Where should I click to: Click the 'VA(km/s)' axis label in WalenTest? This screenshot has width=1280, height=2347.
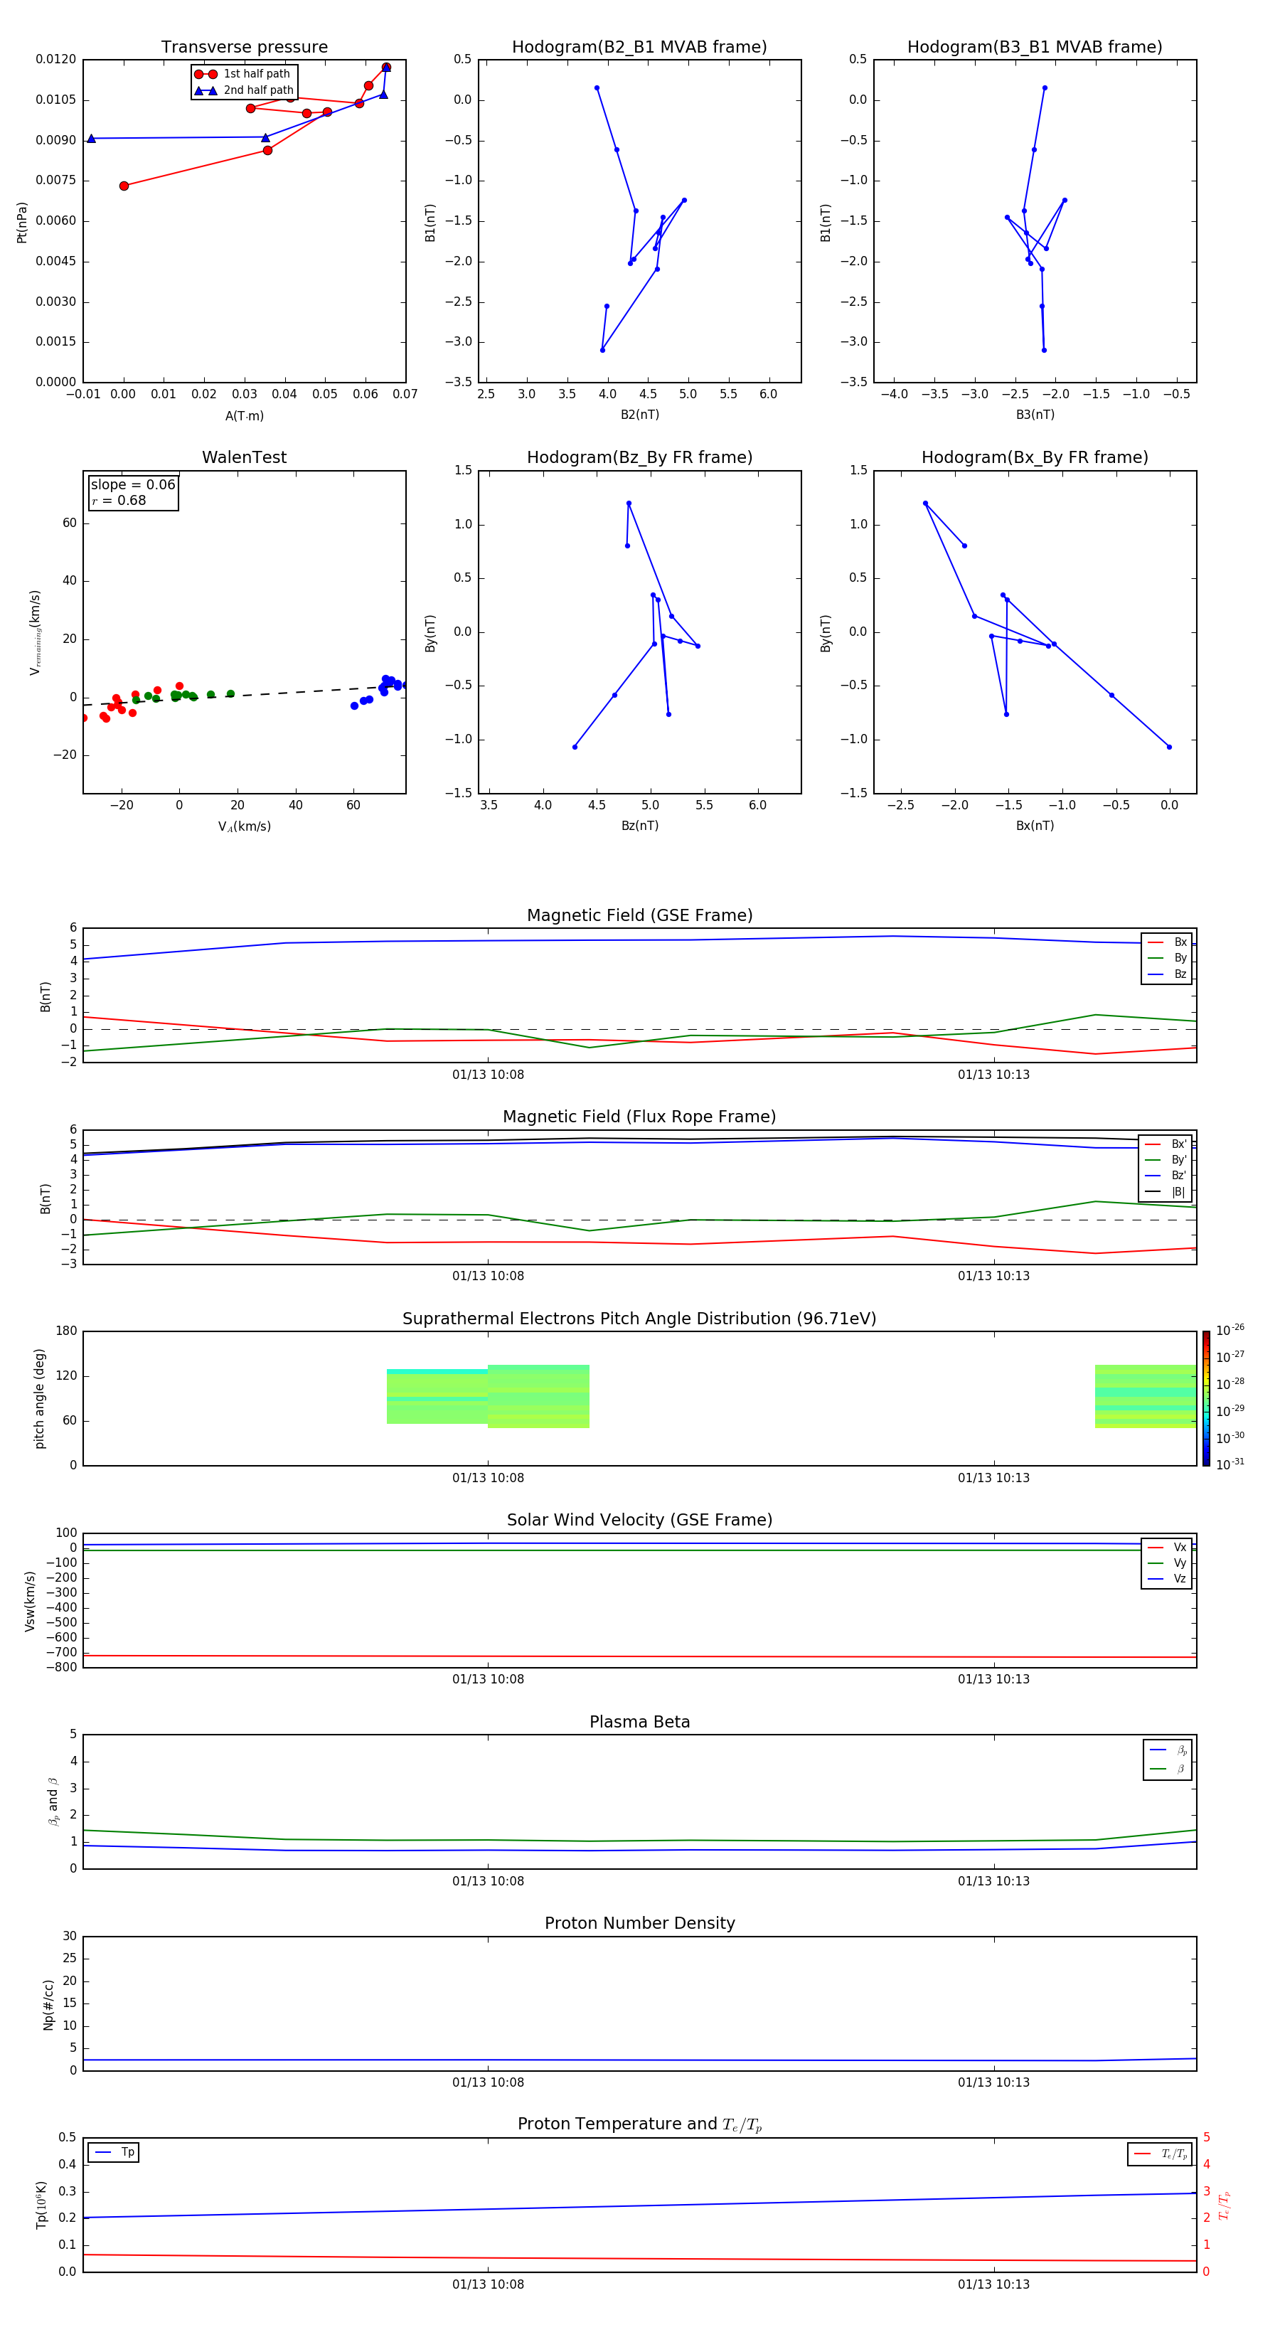(244, 826)
